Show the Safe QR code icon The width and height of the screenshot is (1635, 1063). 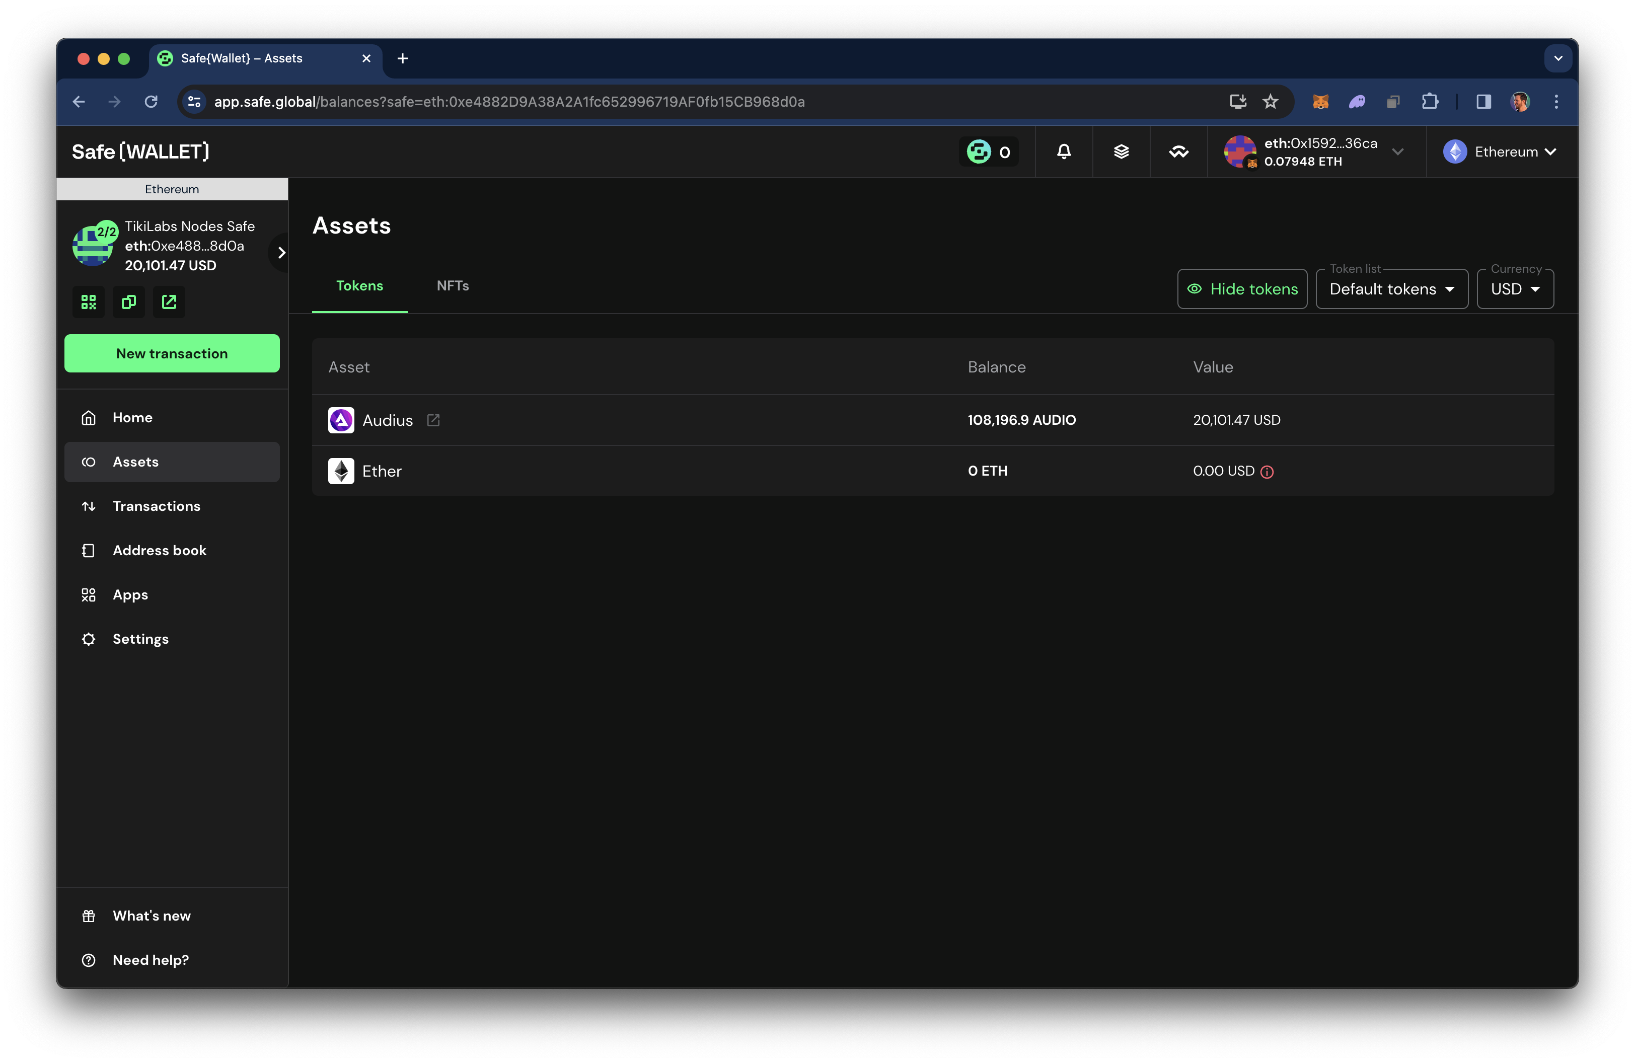coord(89,302)
